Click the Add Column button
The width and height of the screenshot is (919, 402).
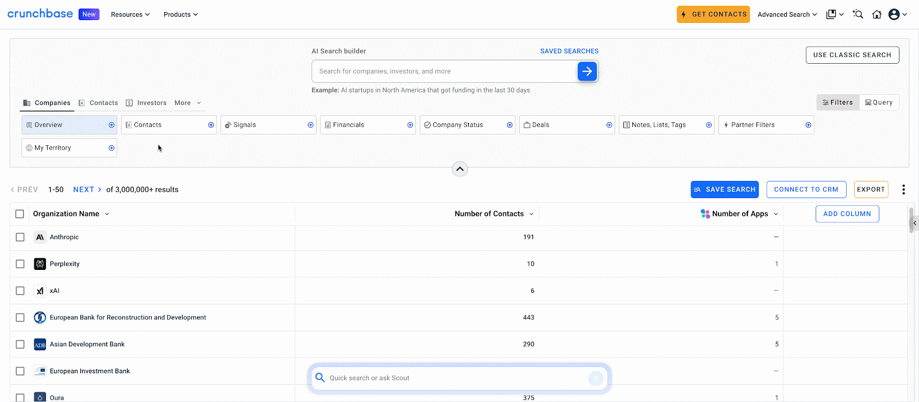(847, 214)
